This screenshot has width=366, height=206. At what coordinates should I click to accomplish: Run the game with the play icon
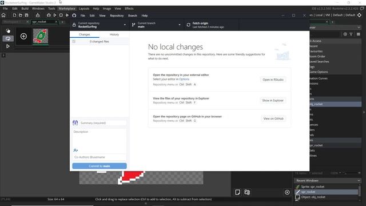click(55, 15)
